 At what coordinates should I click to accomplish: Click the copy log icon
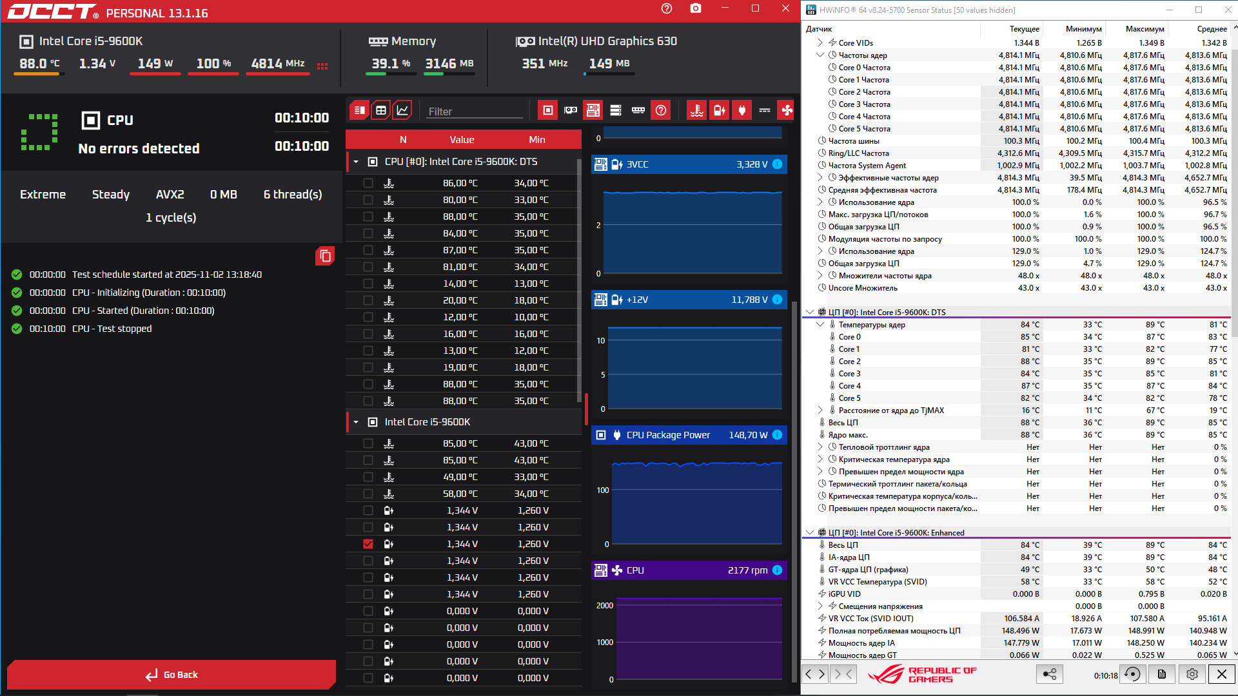point(325,256)
